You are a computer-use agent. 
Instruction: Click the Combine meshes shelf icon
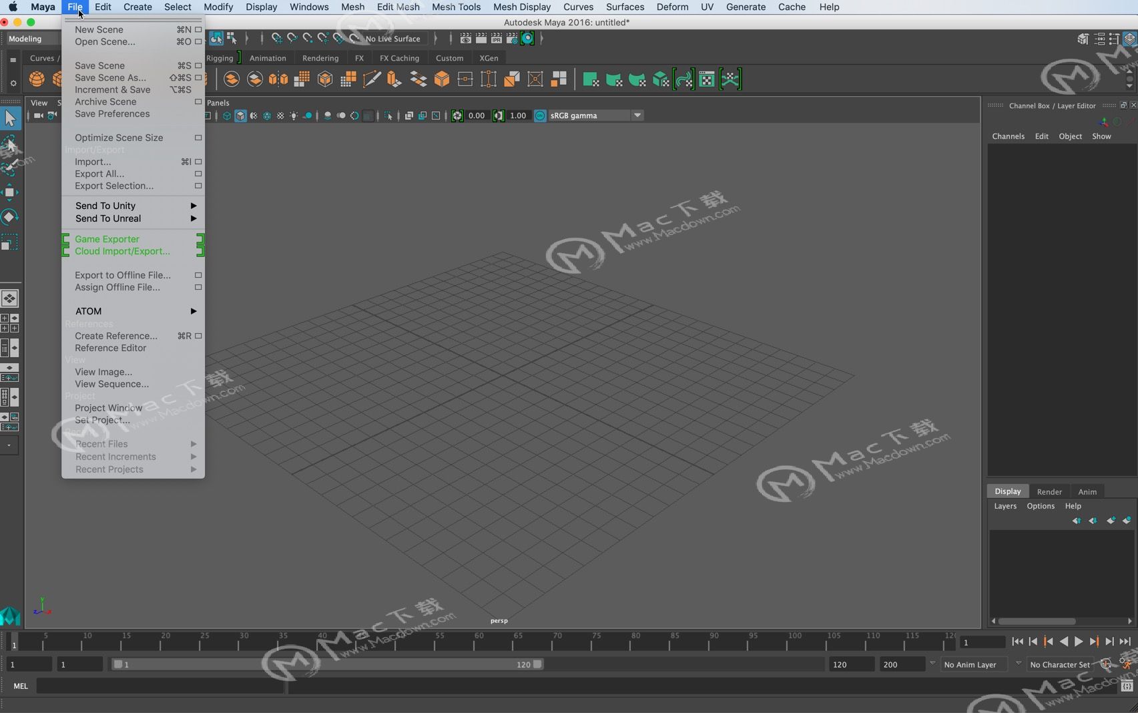[x=232, y=79]
